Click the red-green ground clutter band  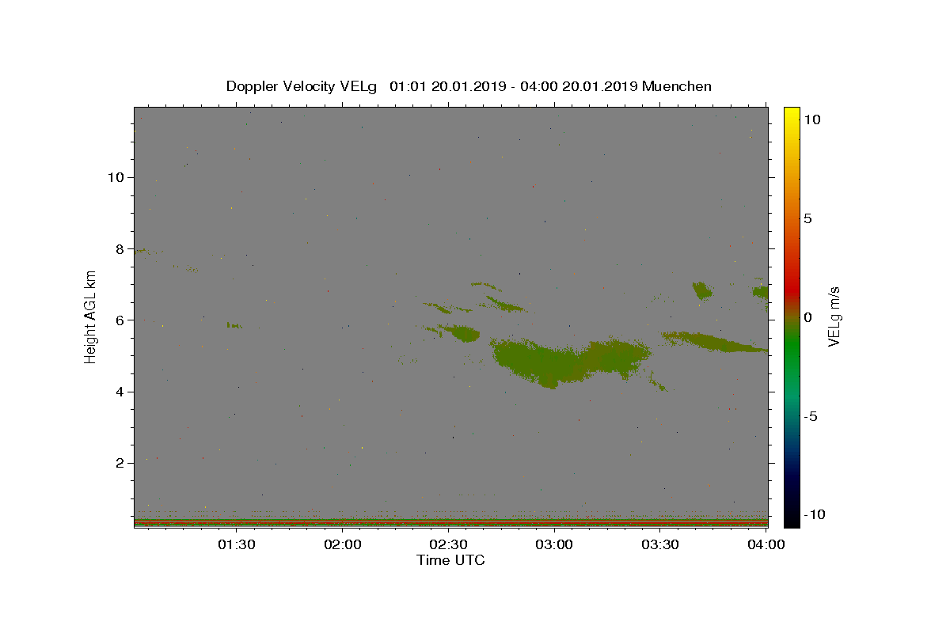[x=450, y=522]
